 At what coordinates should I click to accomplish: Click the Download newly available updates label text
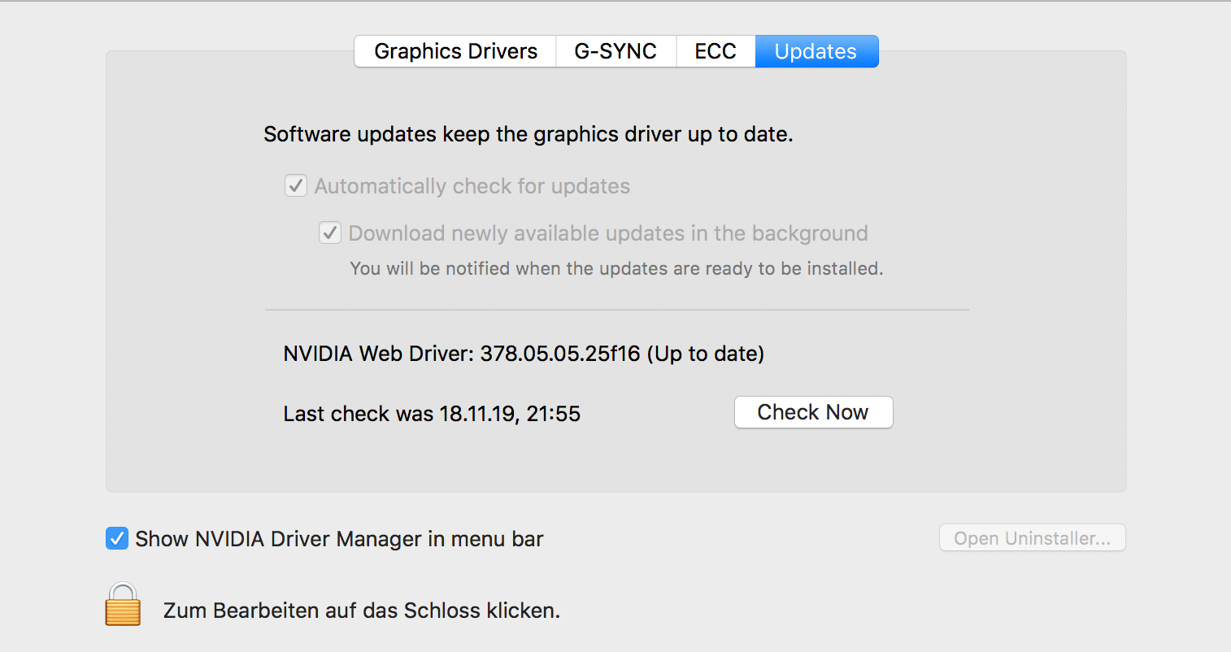608,233
